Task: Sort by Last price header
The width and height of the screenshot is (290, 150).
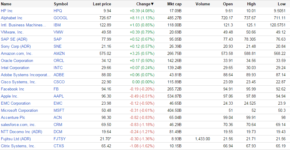Action: tap(102, 4)
